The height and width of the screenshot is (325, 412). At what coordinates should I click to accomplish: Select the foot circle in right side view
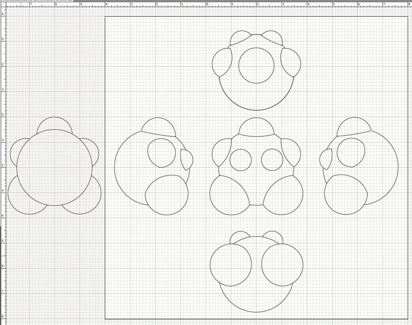(x=346, y=195)
